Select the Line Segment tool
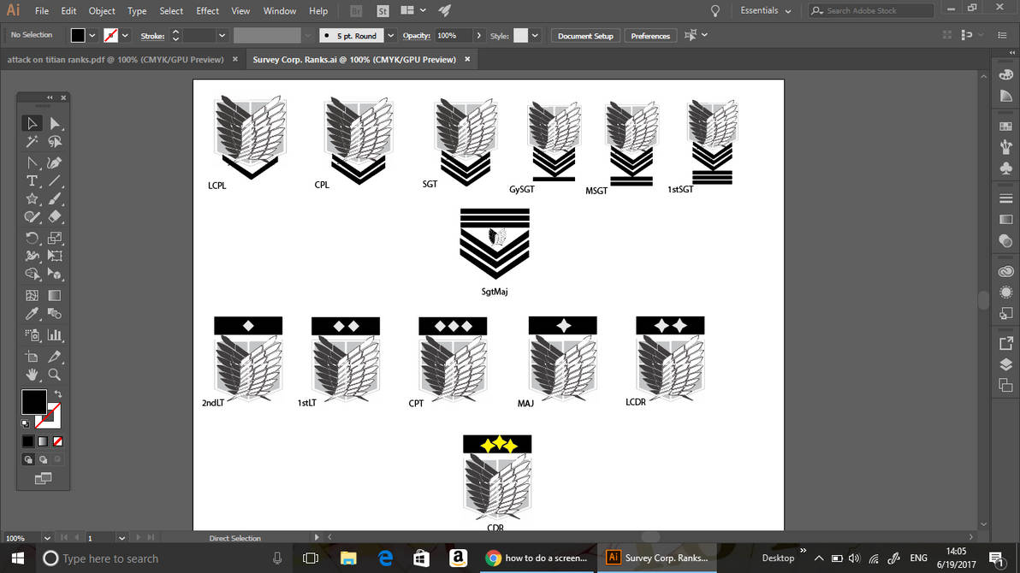 (x=55, y=180)
